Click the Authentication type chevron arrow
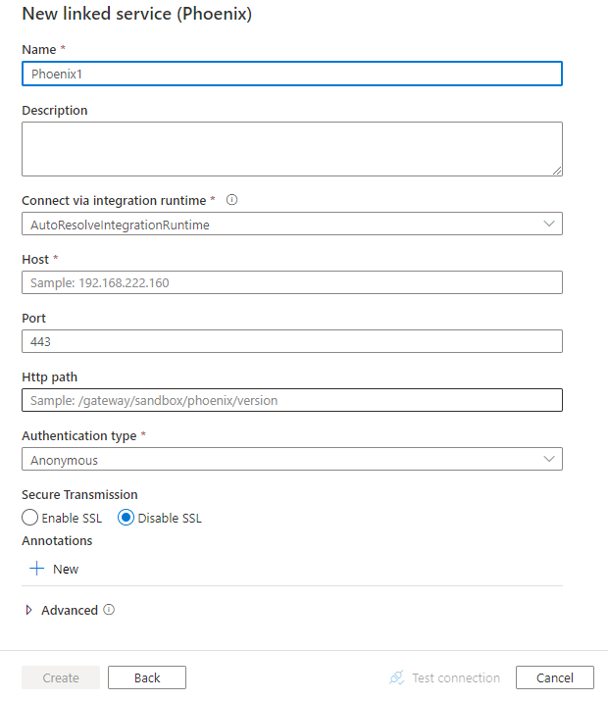608x701 pixels. tap(549, 459)
